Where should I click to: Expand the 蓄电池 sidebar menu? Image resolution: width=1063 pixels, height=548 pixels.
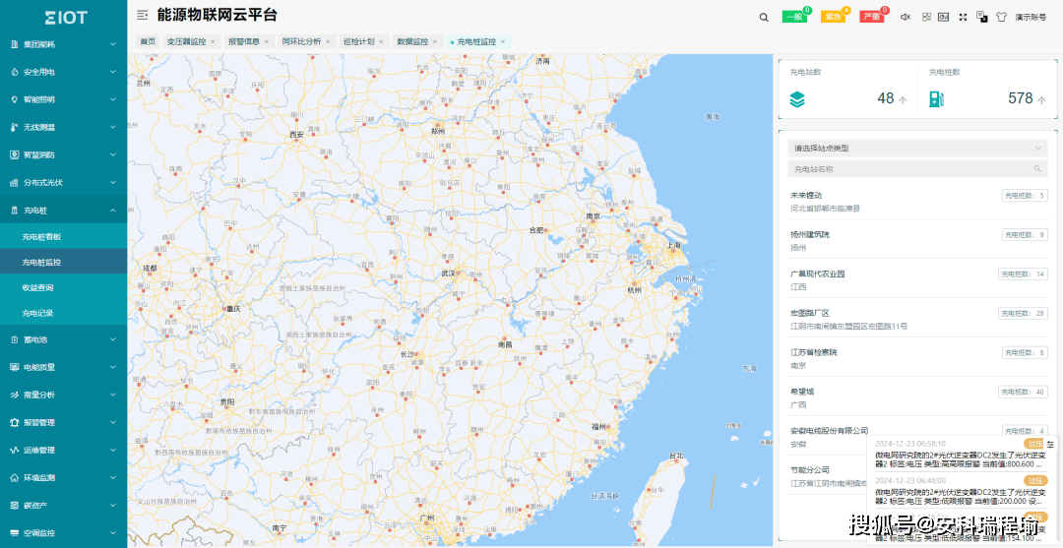(64, 339)
